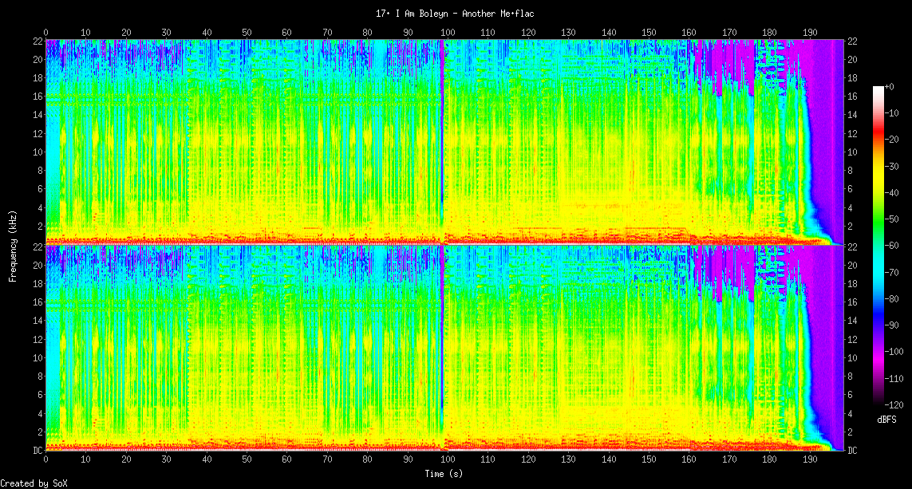The height and width of the screenshot is (489, 912).
Task: Click the 150 tick on the bottom time axis
Action: 649,459
